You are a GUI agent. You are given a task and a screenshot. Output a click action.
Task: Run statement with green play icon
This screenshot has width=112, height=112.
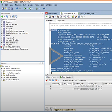coord(46,17)
